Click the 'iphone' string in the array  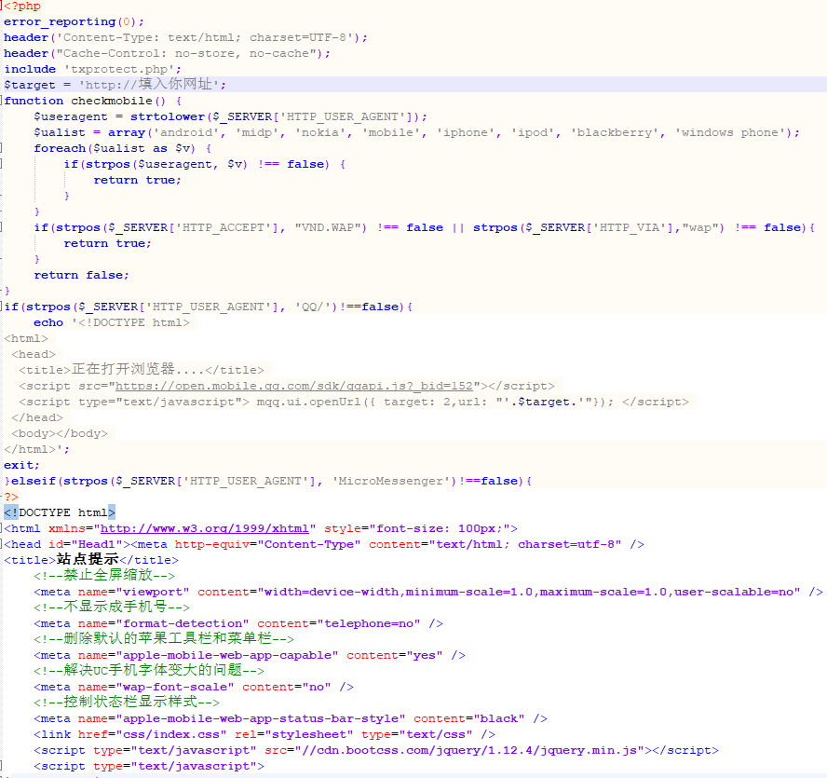click(466, 133)
